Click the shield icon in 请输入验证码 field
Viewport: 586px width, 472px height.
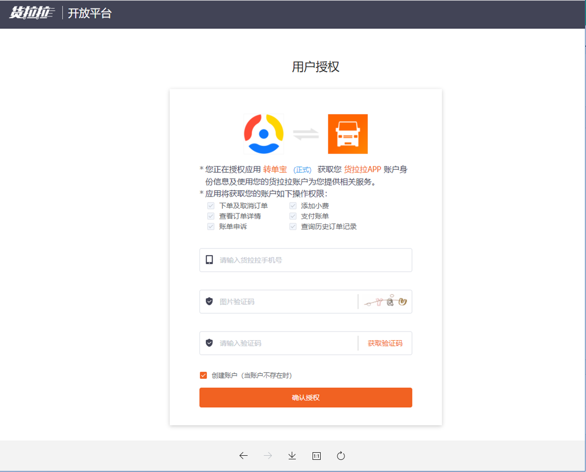[209, 343]
